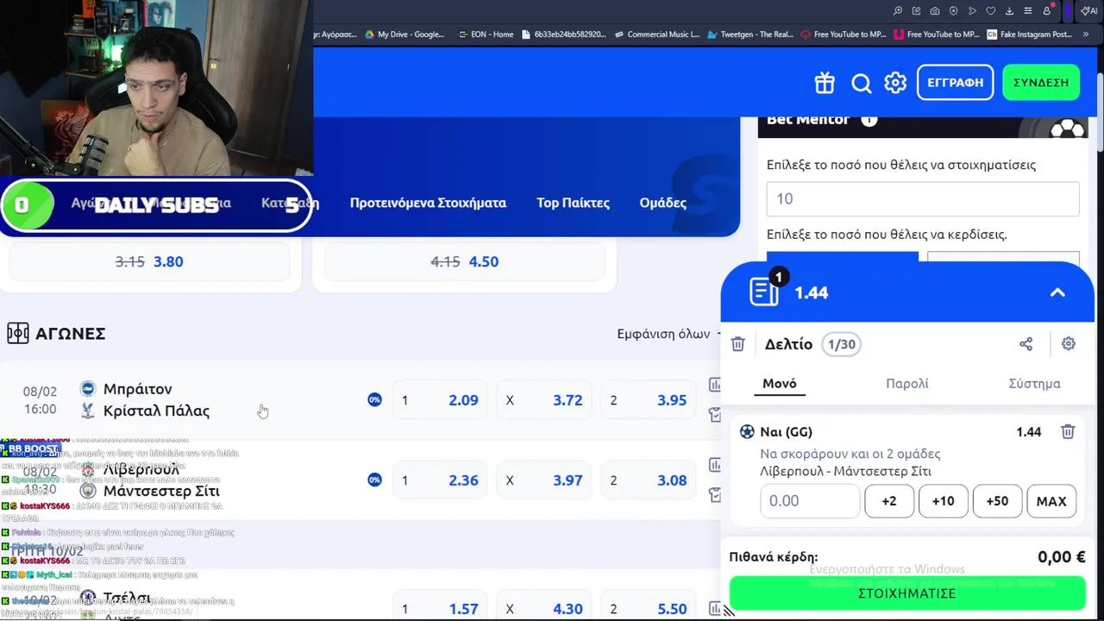Clear the bet slip with trash icon
Image resolution: width=1104 pixels, height=621 pixels.
[737, 344]
